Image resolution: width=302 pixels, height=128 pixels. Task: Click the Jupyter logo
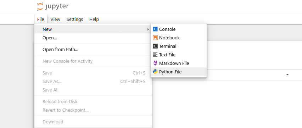tap(52, 6)
